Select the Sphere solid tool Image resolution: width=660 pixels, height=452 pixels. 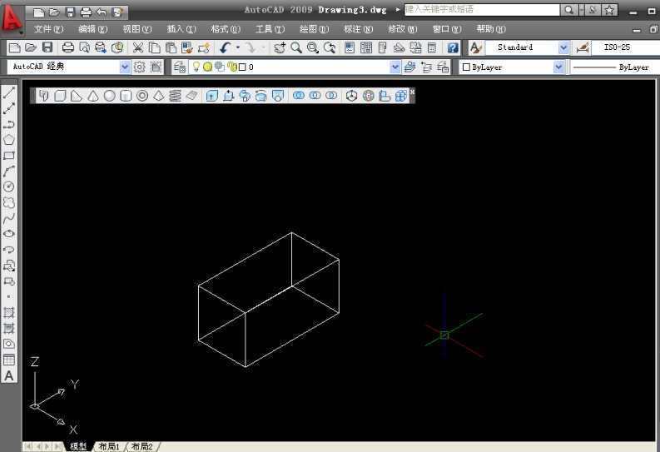point(109,96)
